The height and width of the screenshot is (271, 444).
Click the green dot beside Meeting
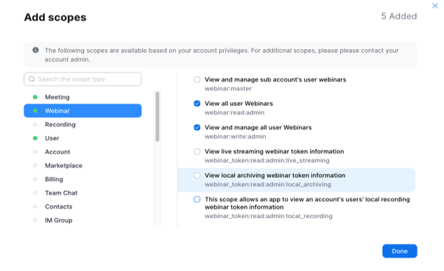pyautogui.click(x=35, y=97)
